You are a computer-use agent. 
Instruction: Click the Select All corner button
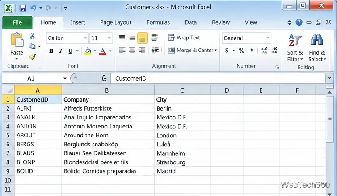click(8, 90)
